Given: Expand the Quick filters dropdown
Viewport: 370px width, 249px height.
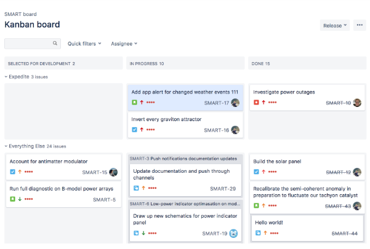Looking at the screenshot, I should coord(84,44).
